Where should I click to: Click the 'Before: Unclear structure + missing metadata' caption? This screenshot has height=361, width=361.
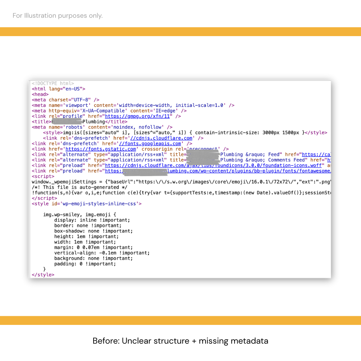coord(180,341)
